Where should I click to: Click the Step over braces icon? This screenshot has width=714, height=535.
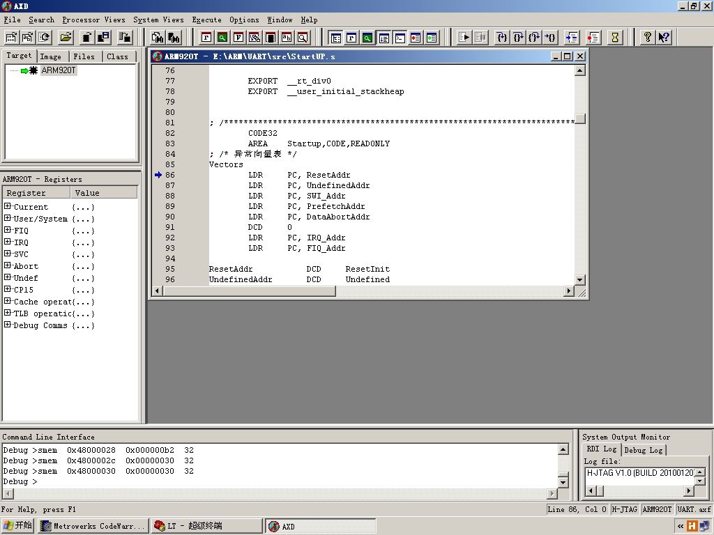518,38
